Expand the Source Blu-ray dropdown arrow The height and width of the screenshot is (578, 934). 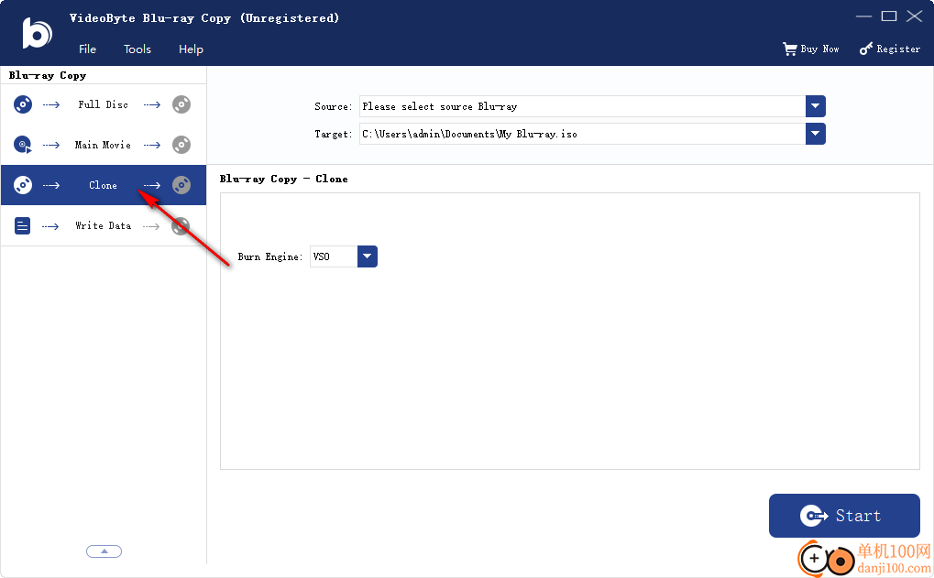[x=816, y=106]
